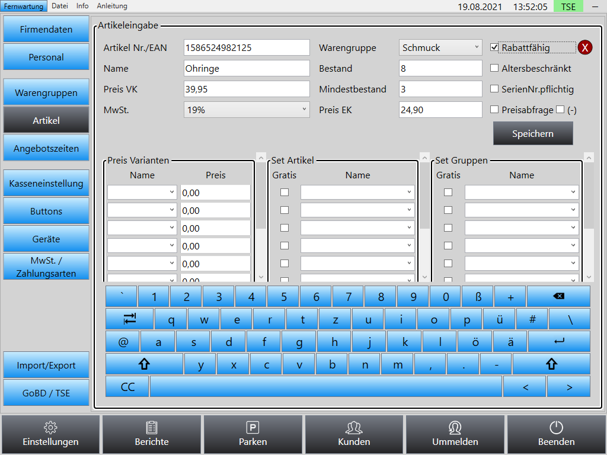Tap the ü key on keyboard
Screen dimensions: 607x455
point(499,319)
